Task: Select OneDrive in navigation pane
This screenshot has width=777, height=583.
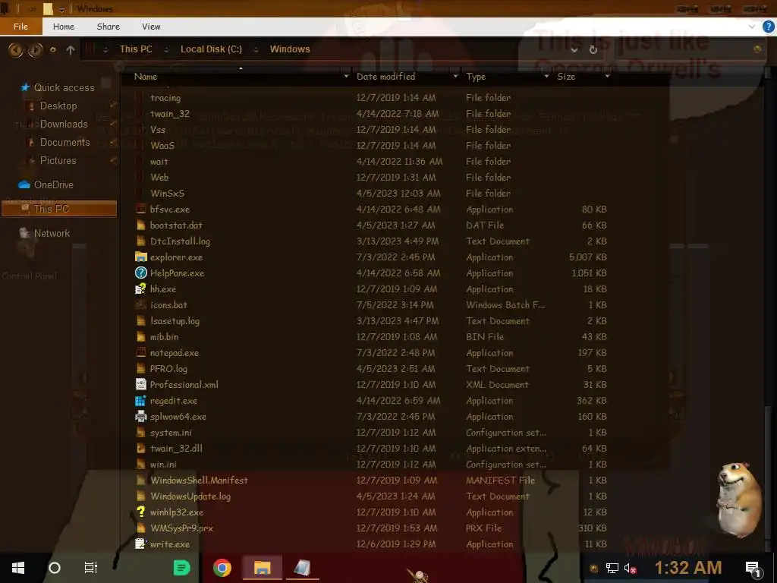Action: [54, 185]
